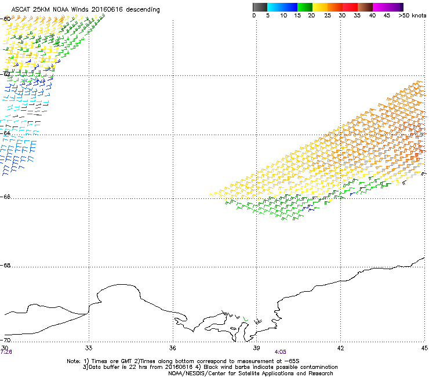Viewport: 429px width, 377px height.
Task: Click the red 30-35 knots legend swatch
Action: click(350, 7)
